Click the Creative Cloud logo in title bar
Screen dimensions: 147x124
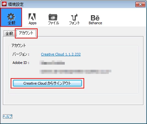pyautogui.click(x=4, y=4)
